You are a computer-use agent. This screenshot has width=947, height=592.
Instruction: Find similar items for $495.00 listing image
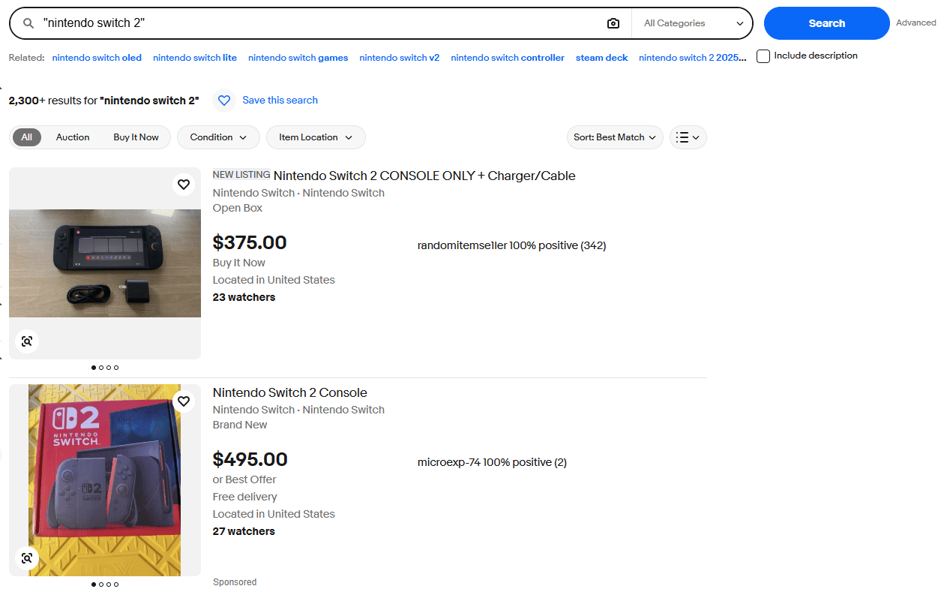pos(27,558)
